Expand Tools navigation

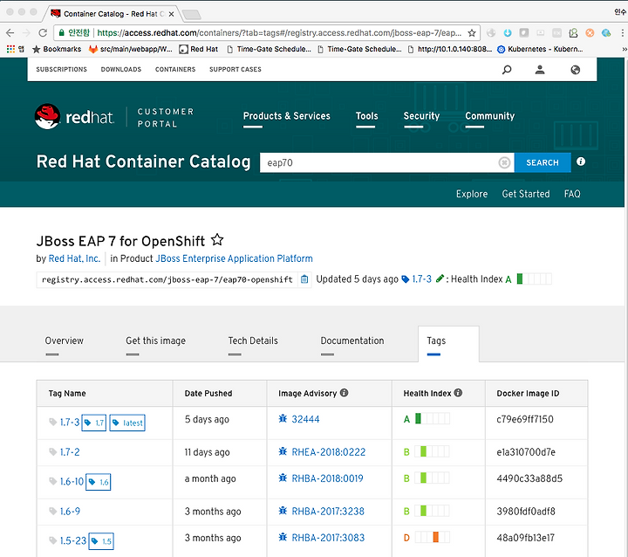(367, 116)
